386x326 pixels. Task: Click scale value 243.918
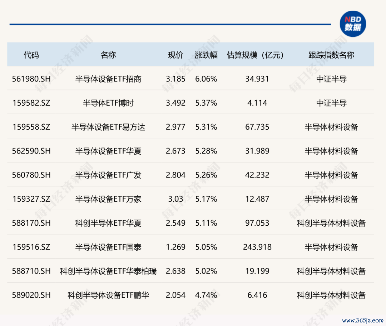click(x=257, y=247)
